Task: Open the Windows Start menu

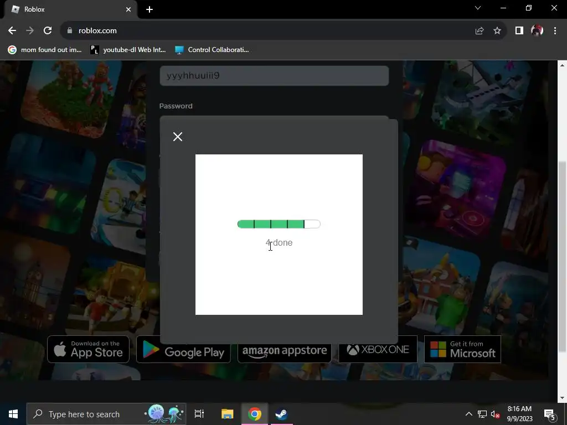Action: (x=13, y=414)
